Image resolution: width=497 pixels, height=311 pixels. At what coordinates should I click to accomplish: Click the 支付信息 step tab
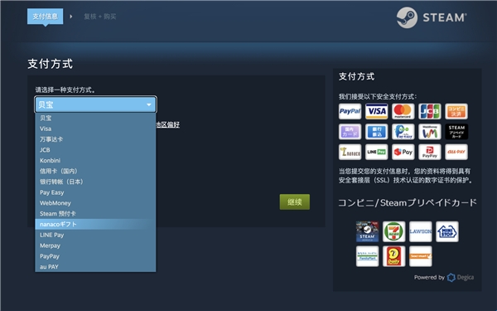(x=45, y=17)
